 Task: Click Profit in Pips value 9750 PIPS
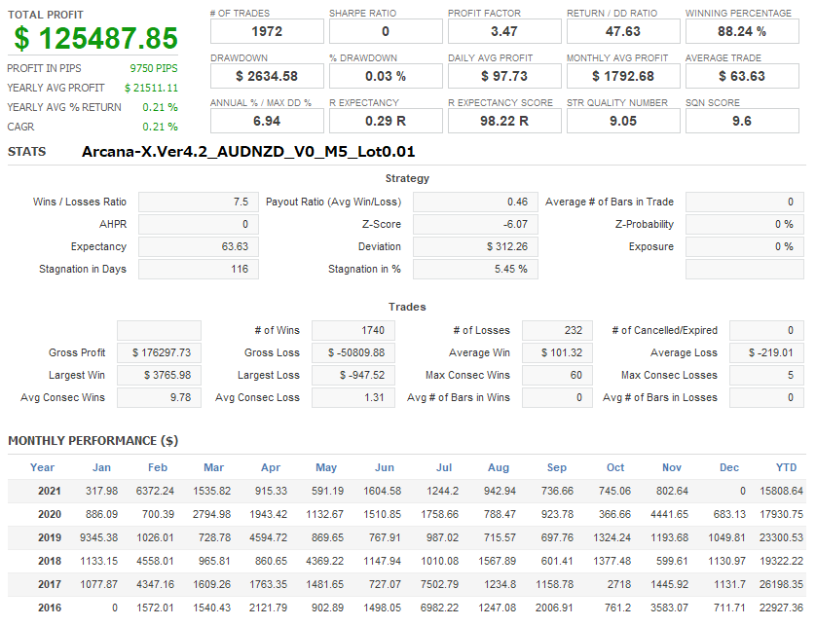click(154, 68)
